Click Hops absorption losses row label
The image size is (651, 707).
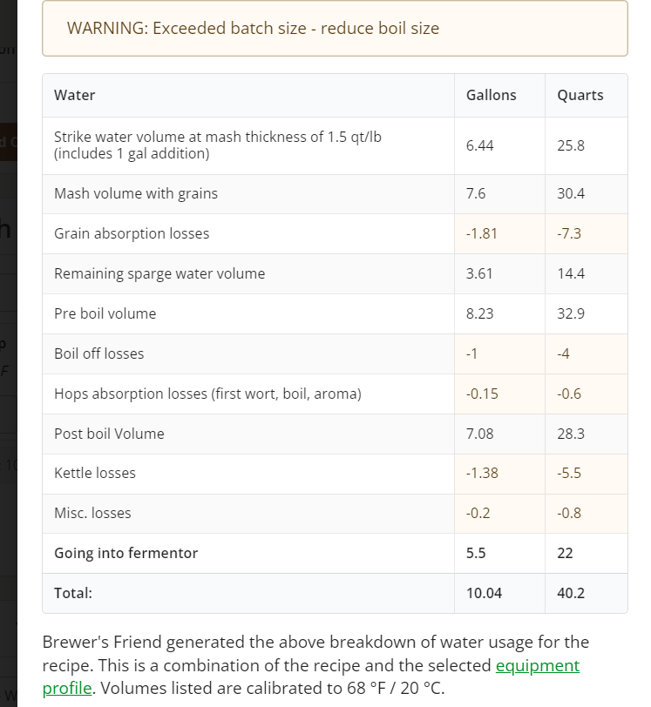tap(207, 394)
